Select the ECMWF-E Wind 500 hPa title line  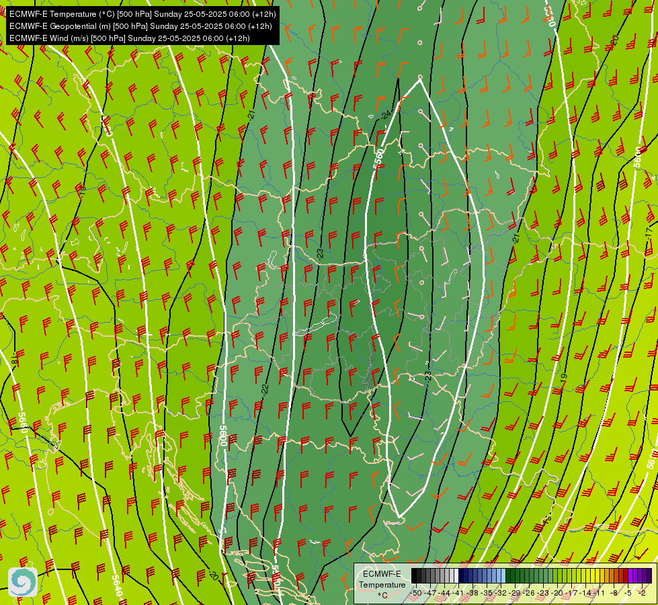click(x=130, y=38)
